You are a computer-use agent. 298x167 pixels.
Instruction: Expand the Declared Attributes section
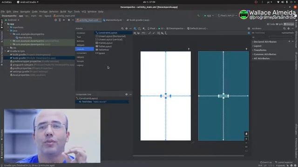[265, 42]
